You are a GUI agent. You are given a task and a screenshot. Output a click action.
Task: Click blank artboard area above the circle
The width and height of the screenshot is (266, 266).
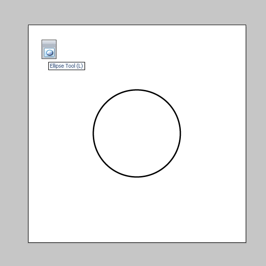click(x=137, y=57)
